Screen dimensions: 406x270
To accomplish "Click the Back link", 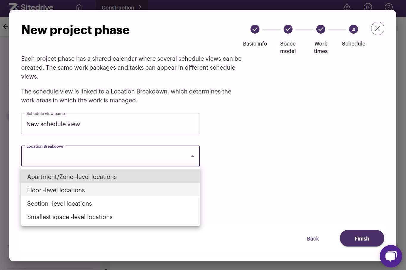I will (x=313, y=238).
